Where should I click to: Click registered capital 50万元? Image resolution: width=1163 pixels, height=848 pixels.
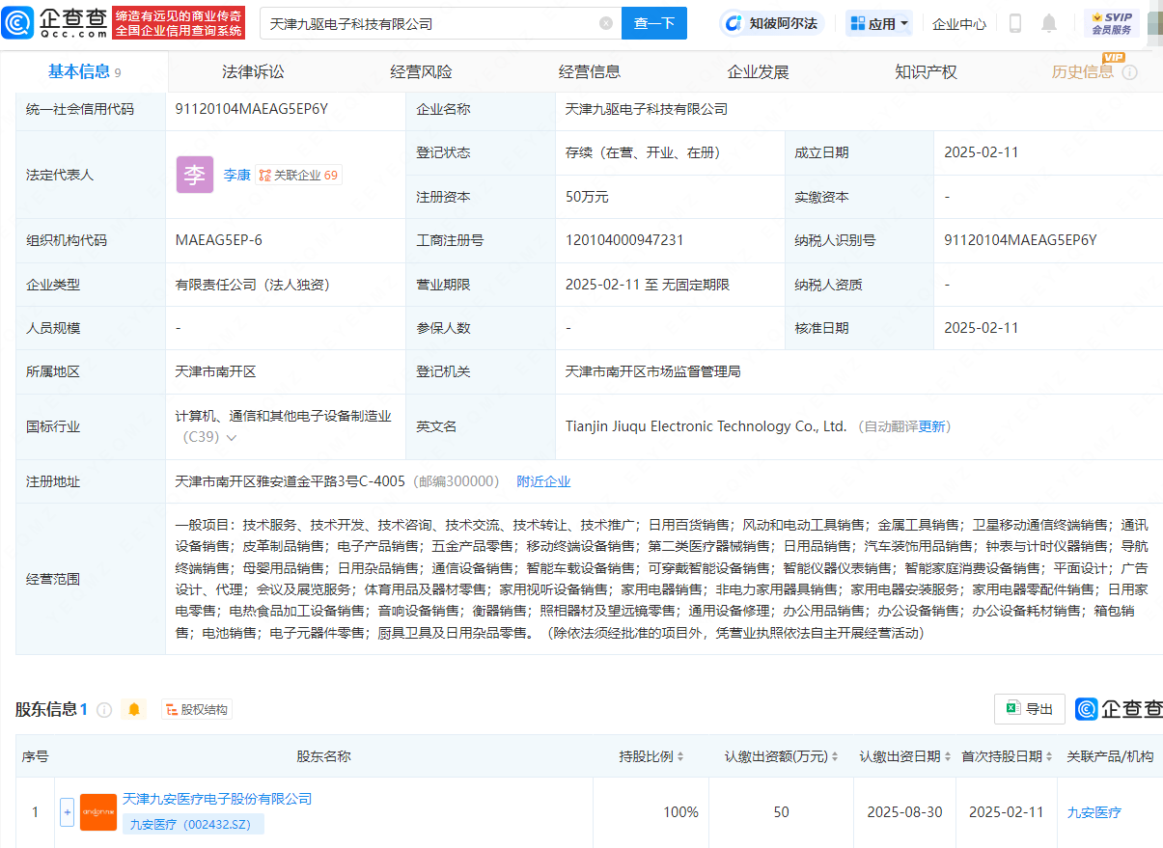(x=587, y=197)
